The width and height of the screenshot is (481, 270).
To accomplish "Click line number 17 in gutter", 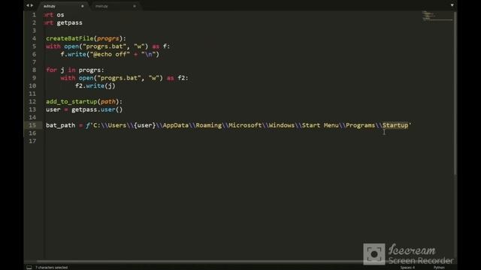I will pyautogui.click(x=32, y=141).
